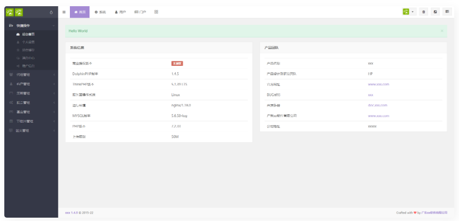The width and height of the screenshot is (459, 221).
Task: Dismiss the Hello World alert with X
Action: tap(442, 31)
